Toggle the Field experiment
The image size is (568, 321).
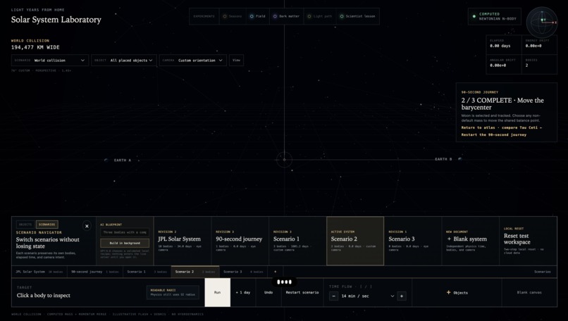[257, 16]
